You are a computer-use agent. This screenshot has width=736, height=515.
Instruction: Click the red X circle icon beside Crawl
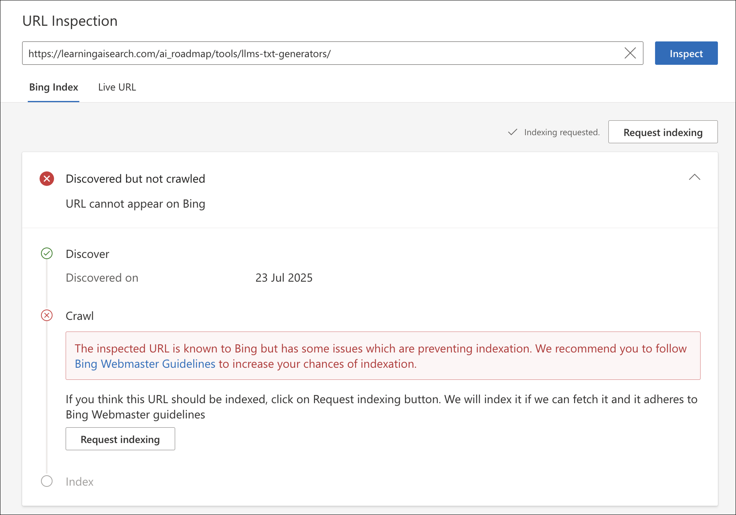point(47,315)
